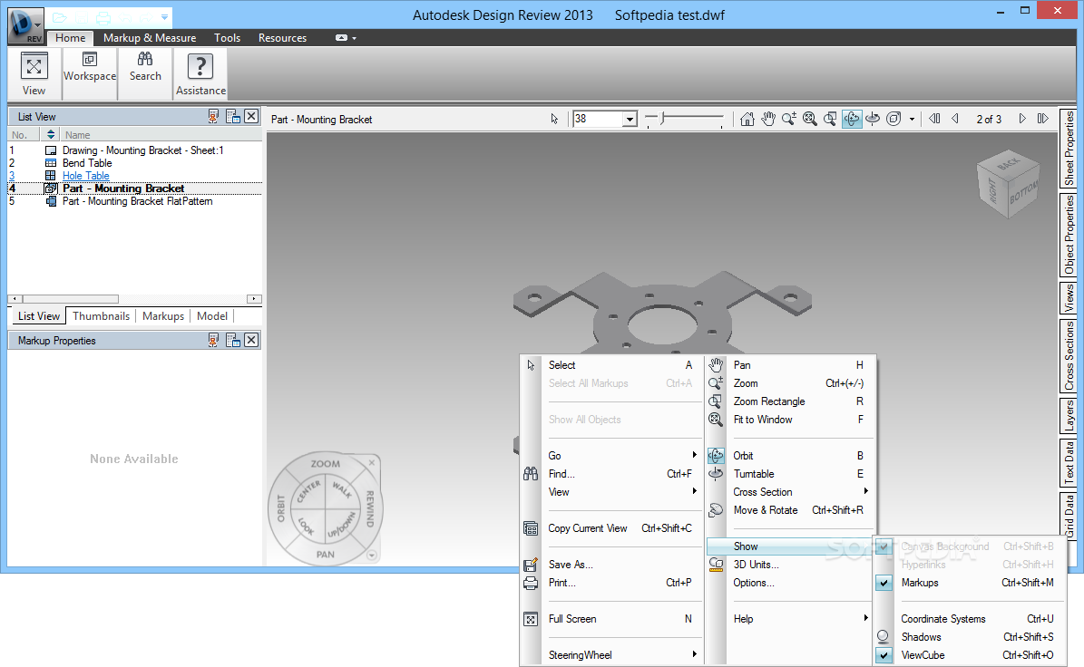Click the Markup Properties panel options icon

[233, 341]
